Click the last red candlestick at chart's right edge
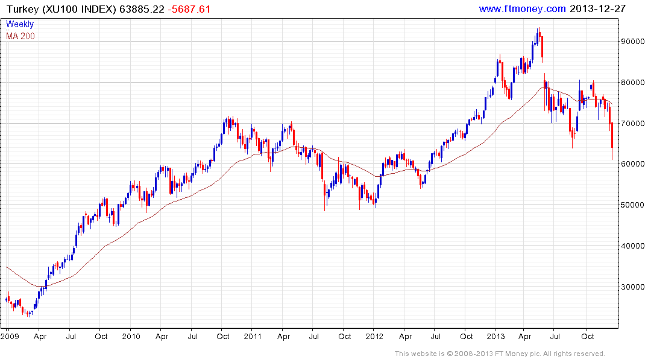This screenshot has height=362, width=648. click(612, 141)
